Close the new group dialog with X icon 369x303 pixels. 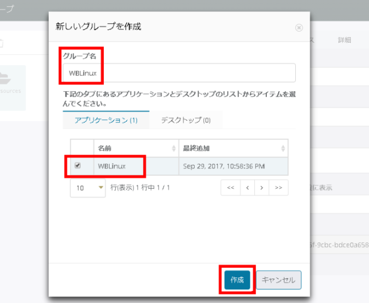click(299, 27)
